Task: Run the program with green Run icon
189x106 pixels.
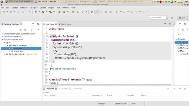Action: [43, 12]
